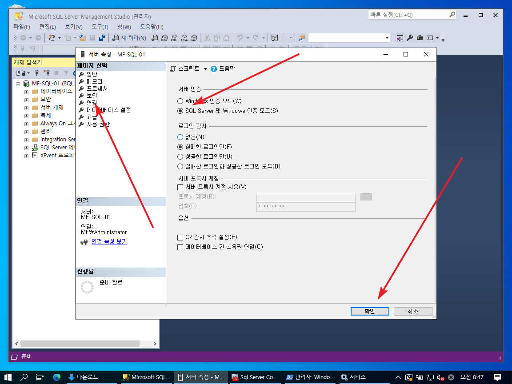This screenshot has width=512, height=384.
Task: Select SQL Server 및 Windows 인증 모드(S)
Action: click(x=180, y=111)
